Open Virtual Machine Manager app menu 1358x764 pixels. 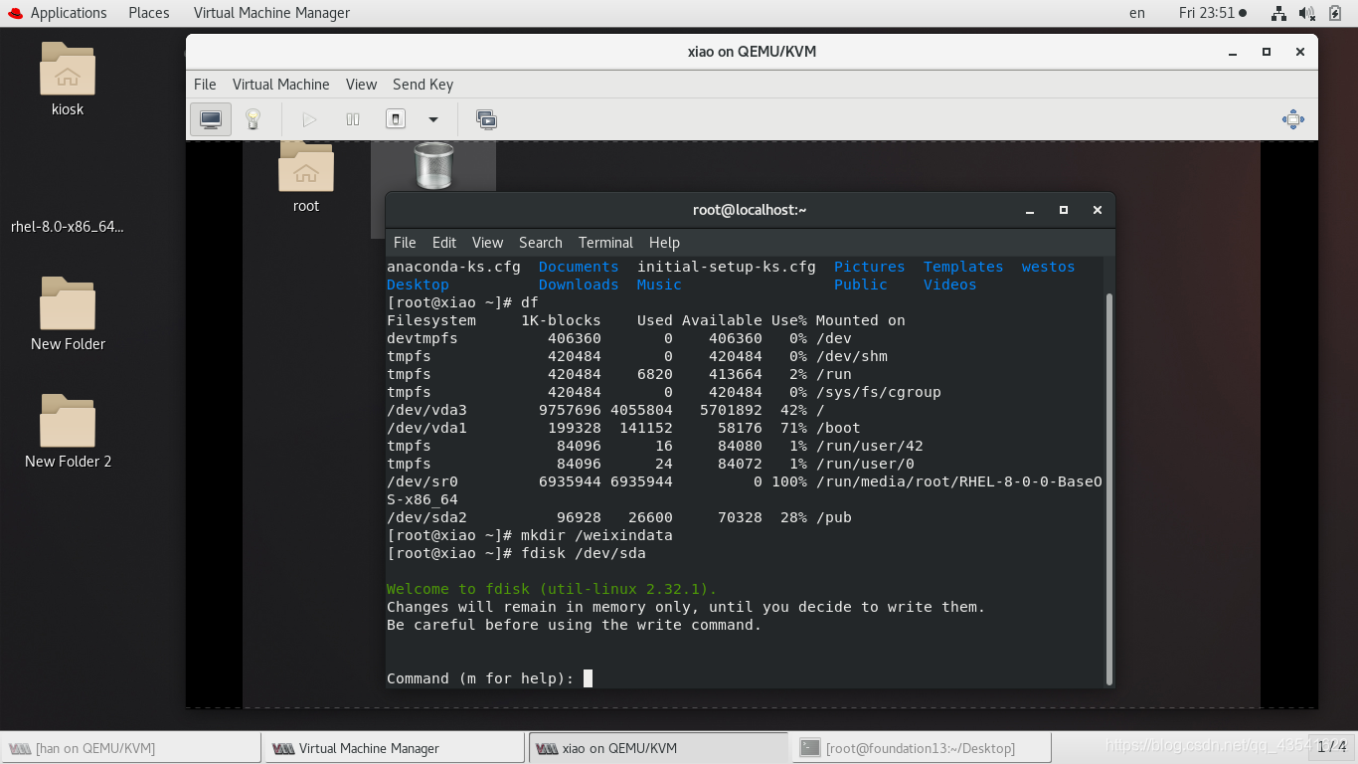271,13
